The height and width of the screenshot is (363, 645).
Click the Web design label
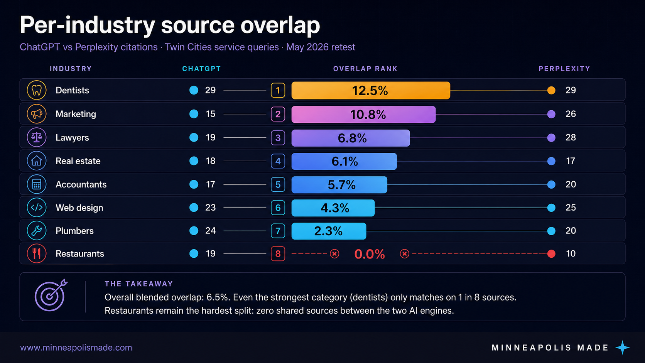click(79, 208)
